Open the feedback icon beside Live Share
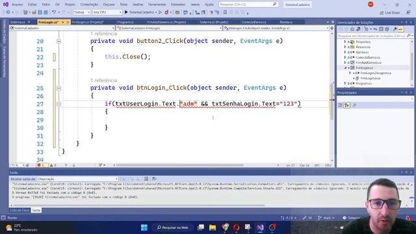Viewport: 416px width, 234px height. pos(408,12)
